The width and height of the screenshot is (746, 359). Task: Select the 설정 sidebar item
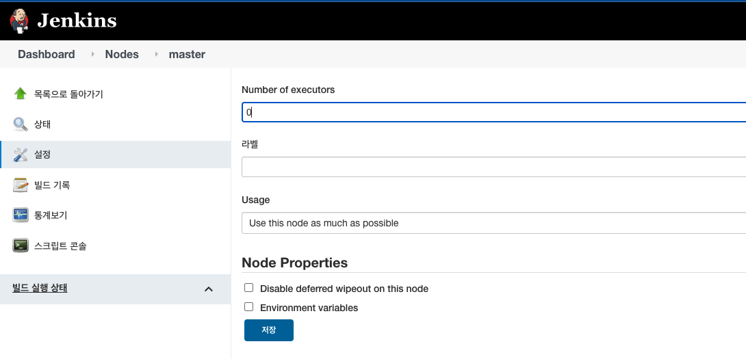click(x=115, y=155)
